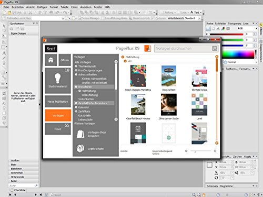Click the Home icon tile
Screen dimensions: 263x197
tap(50, 60)
